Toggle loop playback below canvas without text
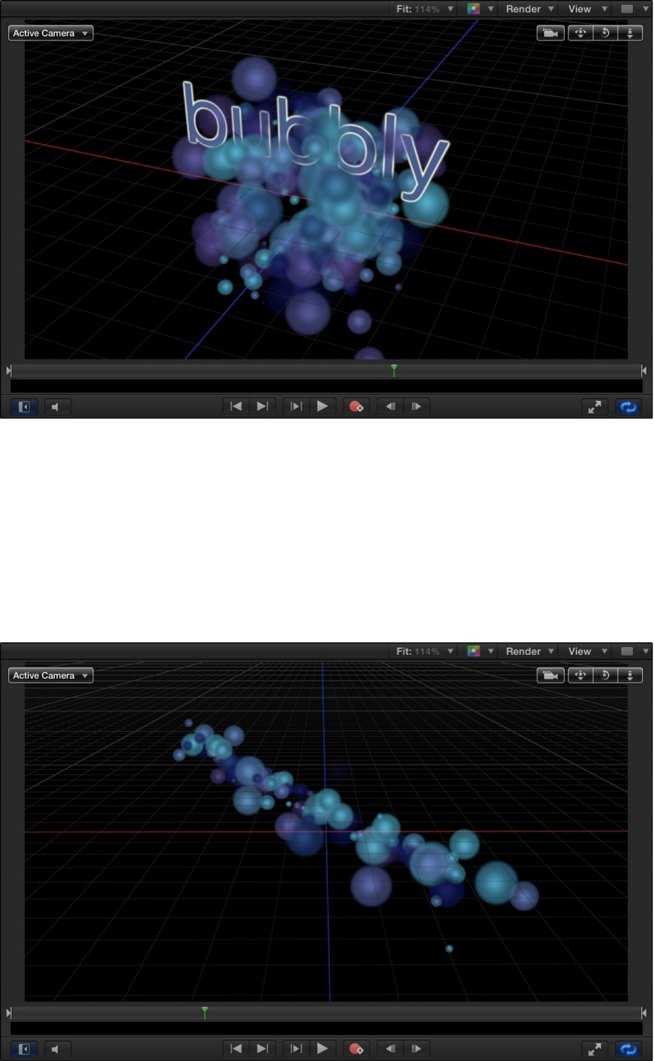 click(628, 1049)
